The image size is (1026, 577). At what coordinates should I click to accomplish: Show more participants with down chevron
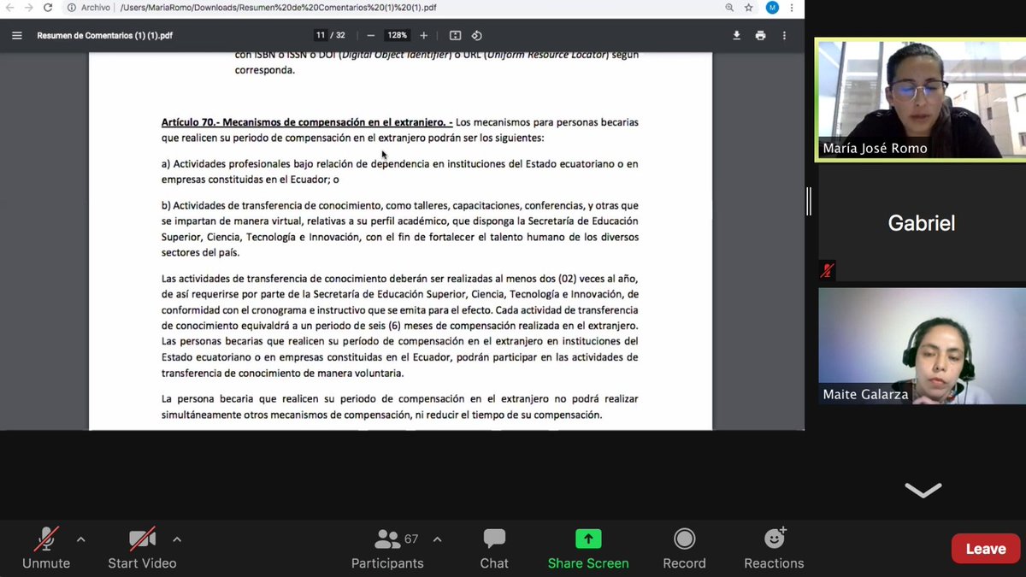point(923,490)
